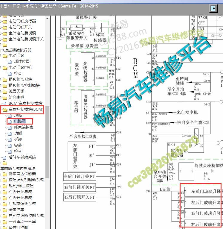This screenshot has height=229, width=223.
Task: Click the 至全景泊车ECU 4脚 label
Action: (x=177, y=91)
